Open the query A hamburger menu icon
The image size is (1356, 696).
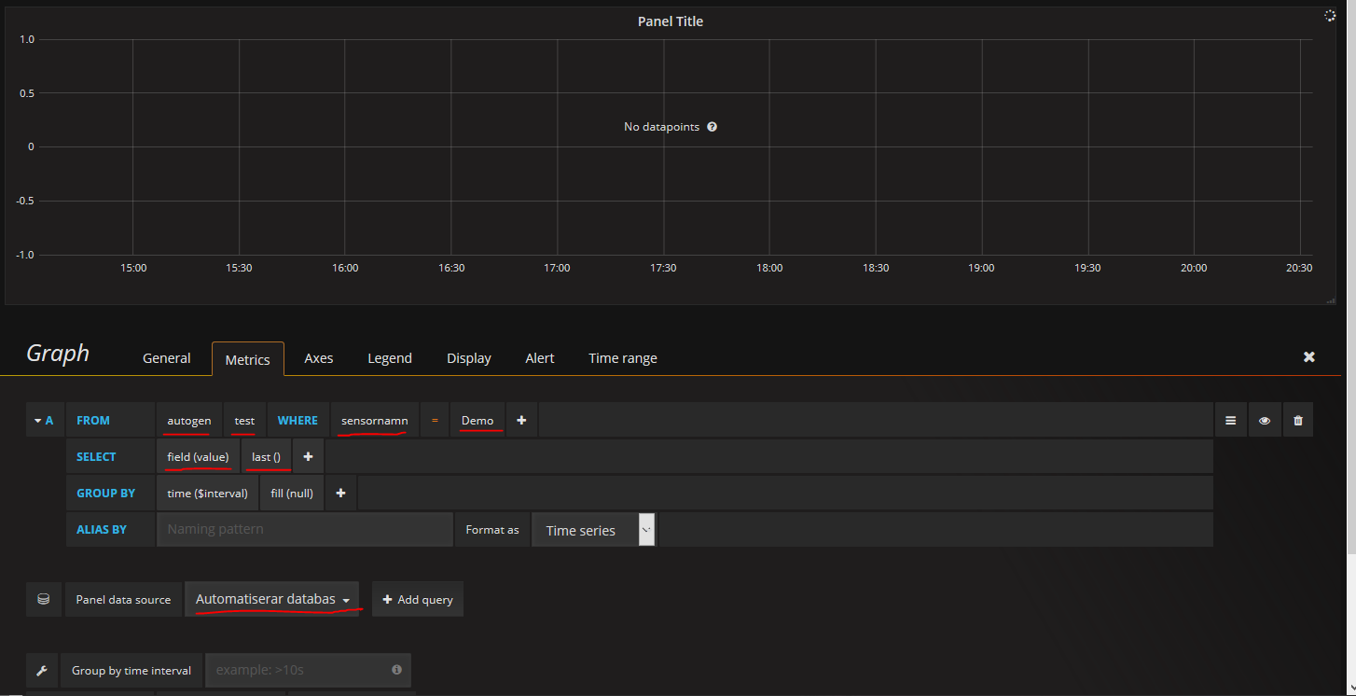pos(1230,421)
